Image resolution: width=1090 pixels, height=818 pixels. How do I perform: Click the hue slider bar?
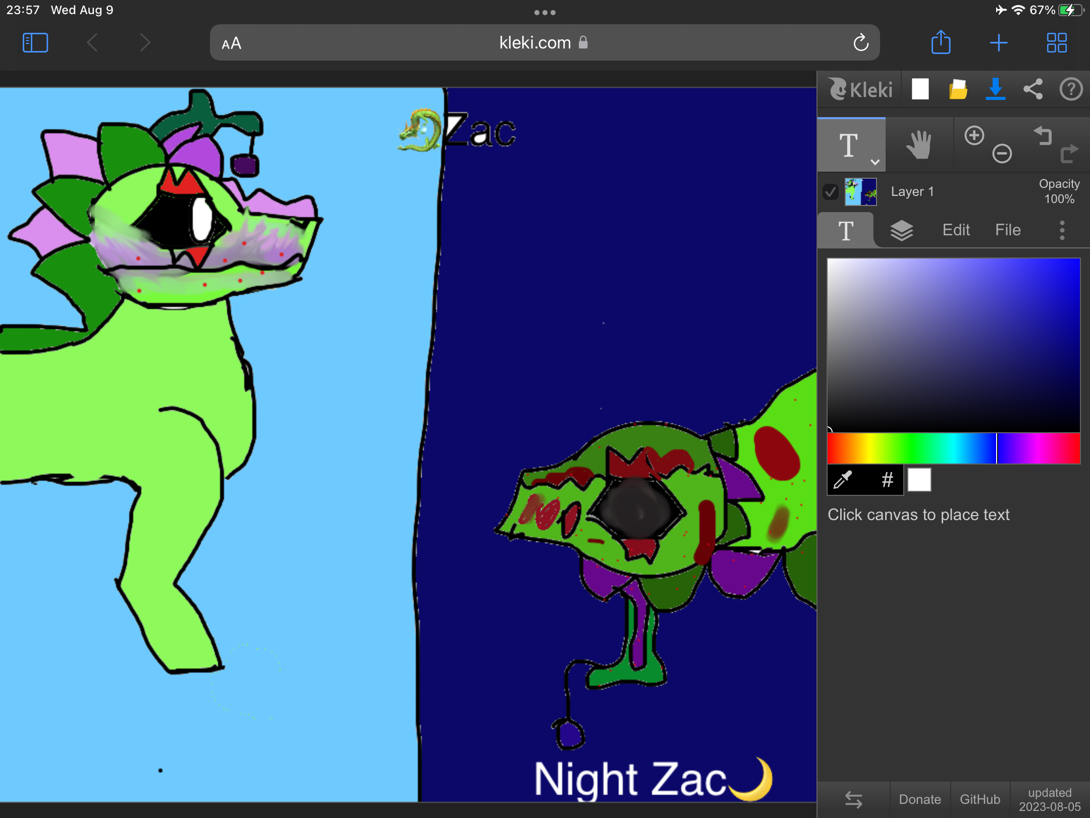(953, 448)
